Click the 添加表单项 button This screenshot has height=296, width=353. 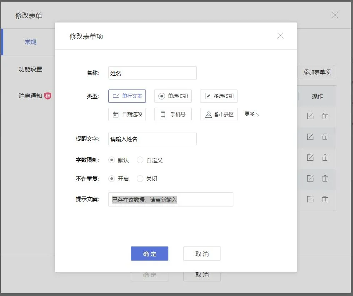[317, 72]
